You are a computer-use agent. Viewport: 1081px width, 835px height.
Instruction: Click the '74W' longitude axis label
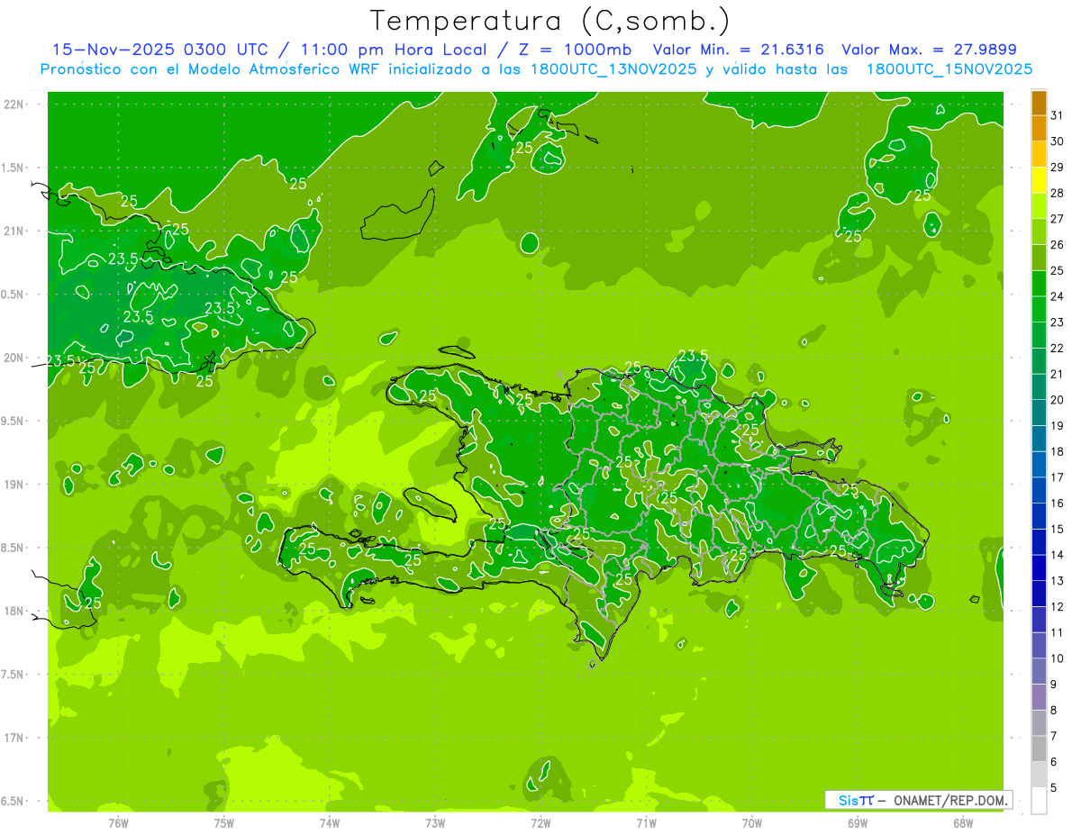(x=330, y=822)
